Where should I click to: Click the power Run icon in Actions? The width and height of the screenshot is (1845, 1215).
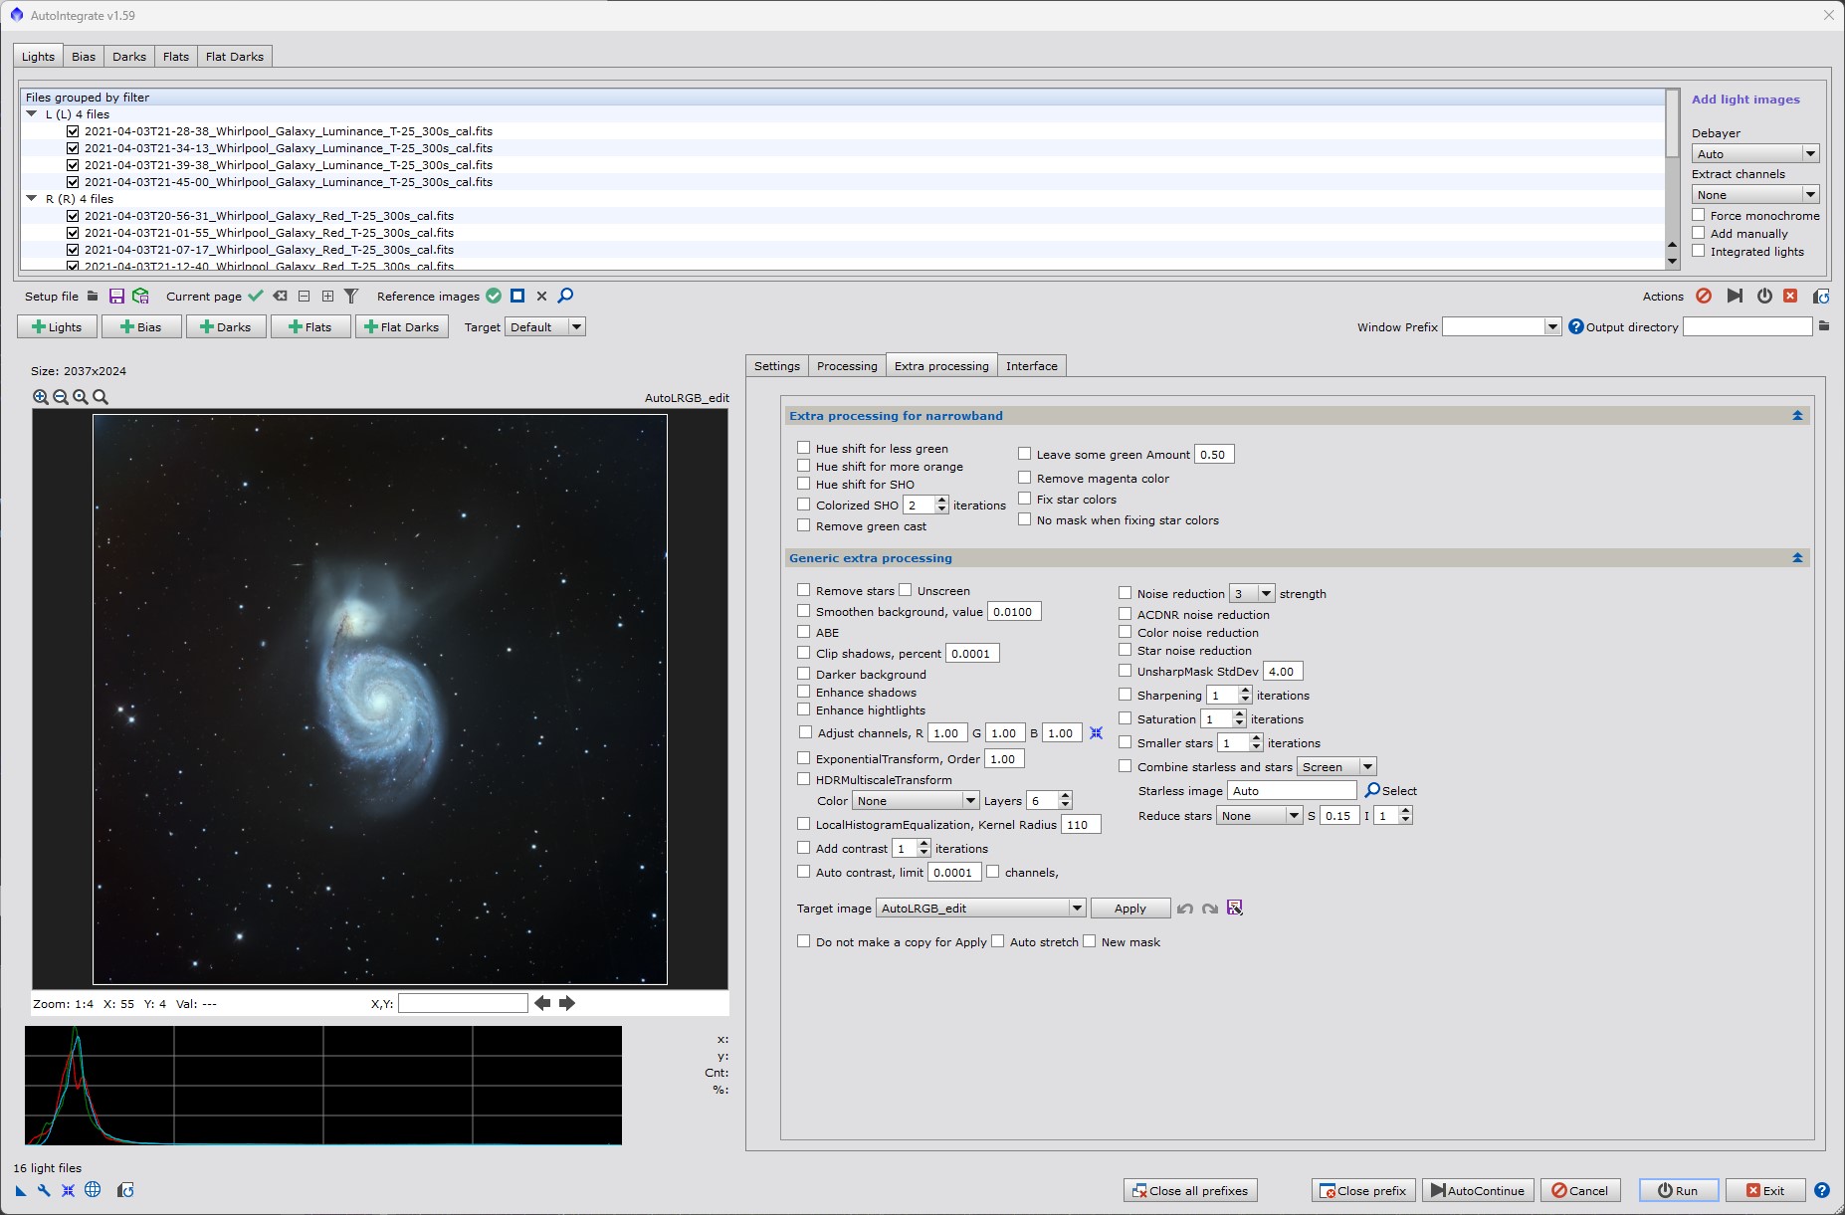click(x=1764, y=296)
